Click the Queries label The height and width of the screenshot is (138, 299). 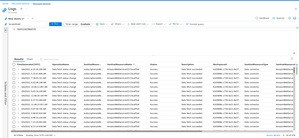click(281, 18)
